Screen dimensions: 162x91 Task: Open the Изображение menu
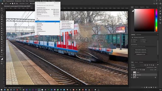18,1
